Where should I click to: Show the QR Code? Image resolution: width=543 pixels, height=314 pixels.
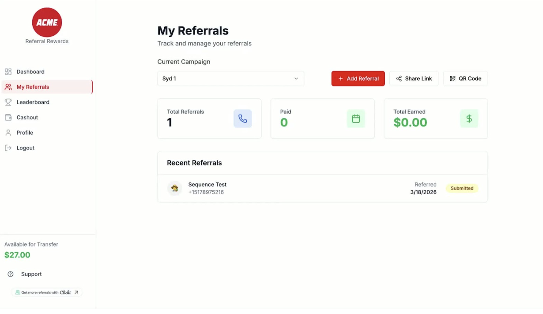coord(465,78)
